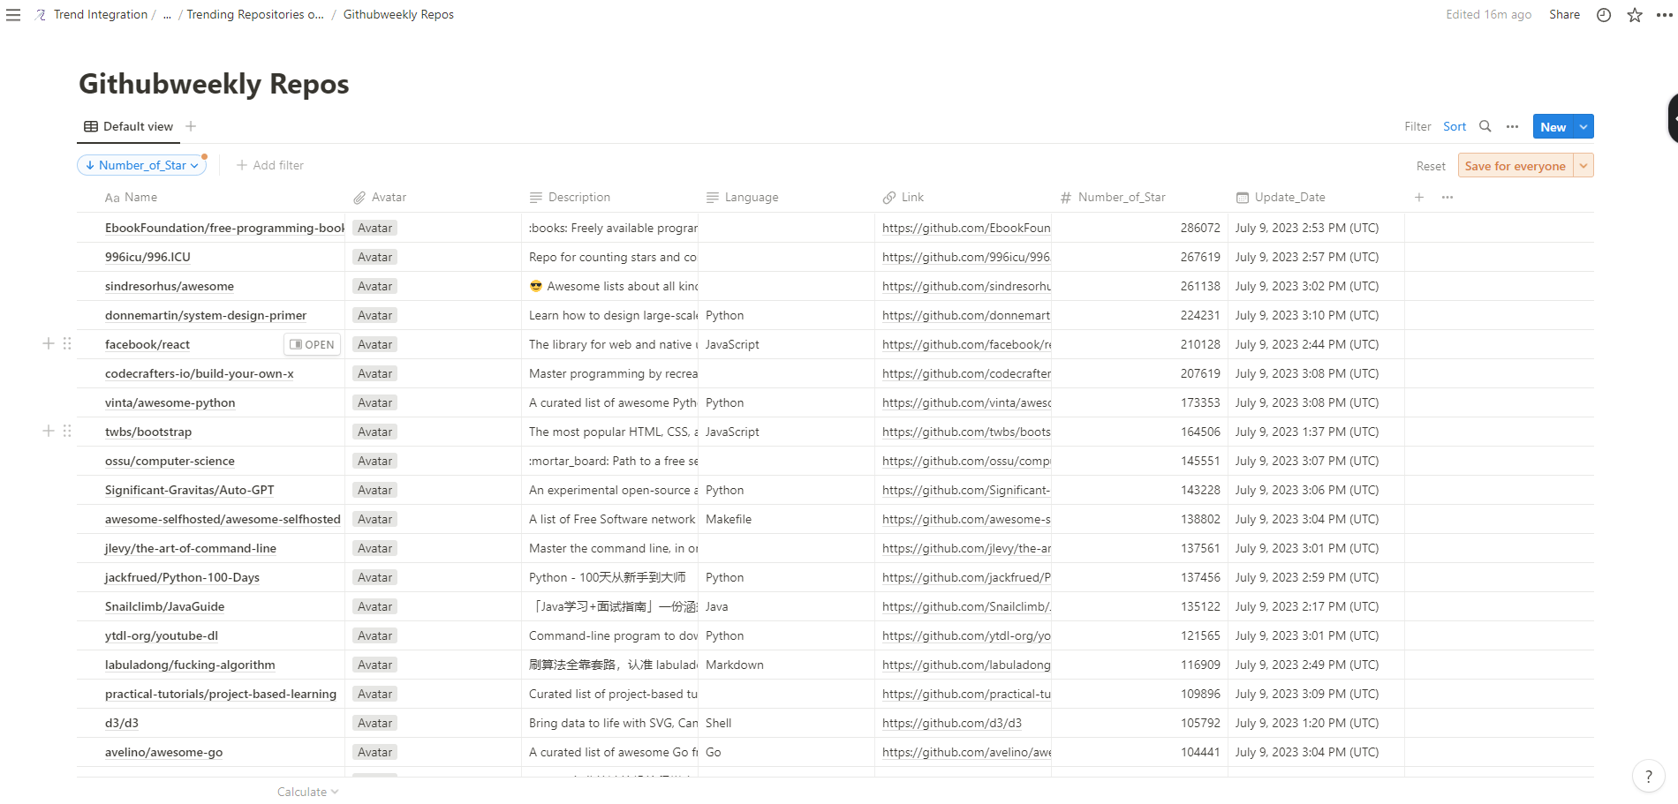This screenshot has height=804, width=1678.
Task: Open facebook/react row with OPEN button
Action: coord(313,344)
